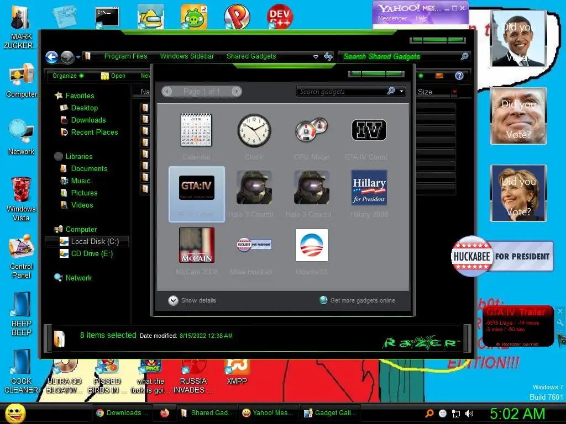Screen dimensions: 566x424
Task: Open the DEV C++ desktop icon
Action: 280,16
